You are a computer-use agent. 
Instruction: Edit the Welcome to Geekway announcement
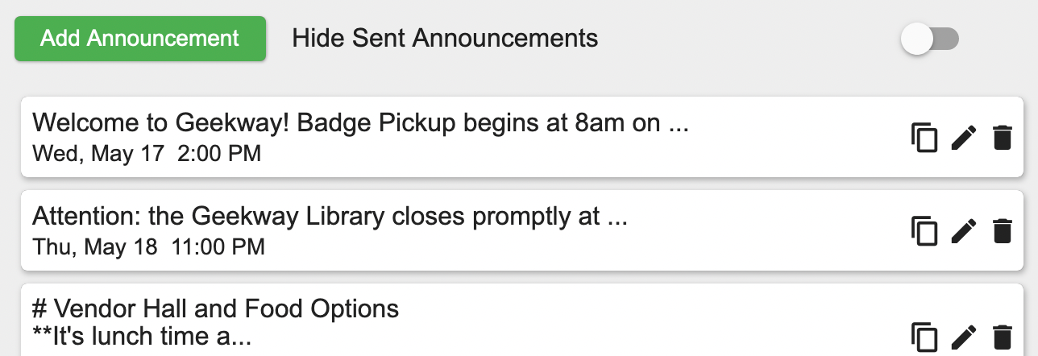(964, 138)
